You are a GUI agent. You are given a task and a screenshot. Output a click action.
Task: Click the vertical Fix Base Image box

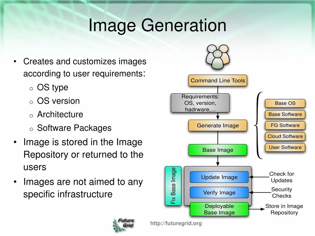pyautogui.click(x=173, y=186)
